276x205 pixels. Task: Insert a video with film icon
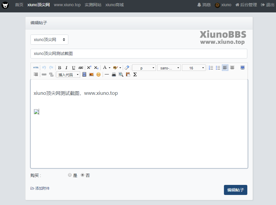click(84, 74)
